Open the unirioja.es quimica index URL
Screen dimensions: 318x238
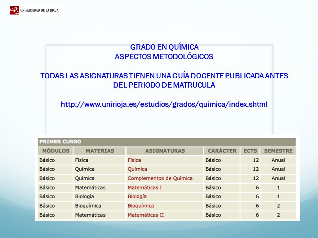(x=164, y=104)
